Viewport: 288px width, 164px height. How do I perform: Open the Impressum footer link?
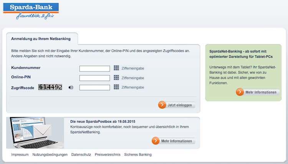[20, 155]
